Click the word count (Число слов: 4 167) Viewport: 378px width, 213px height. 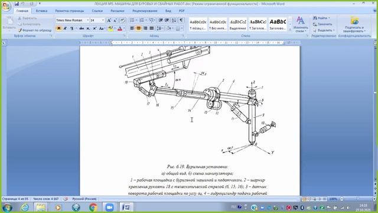pos(46,199)
